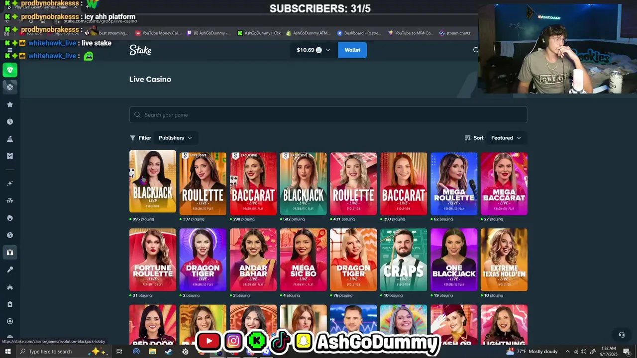Open the coin-shaped sidebar icon
This screenshot has height=358, width=637.
click(x=10, y=235)
